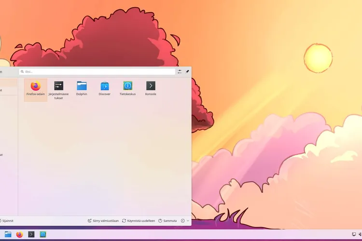Toggle the pin to keep launcher open
Viewport: 362px width, 241px height.
coord(187,71)
